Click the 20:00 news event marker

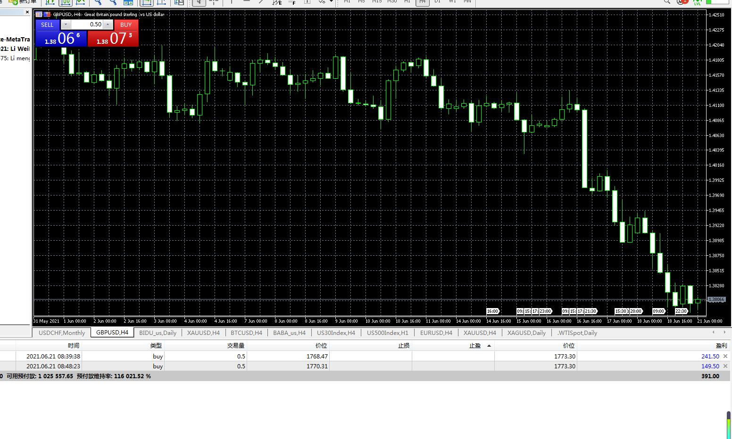coord(636,311)
